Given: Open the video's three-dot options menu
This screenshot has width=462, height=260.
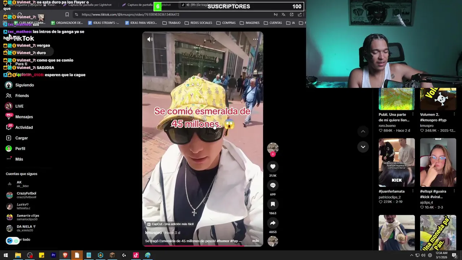Looking at the screenshot, I should click(255, 39).
